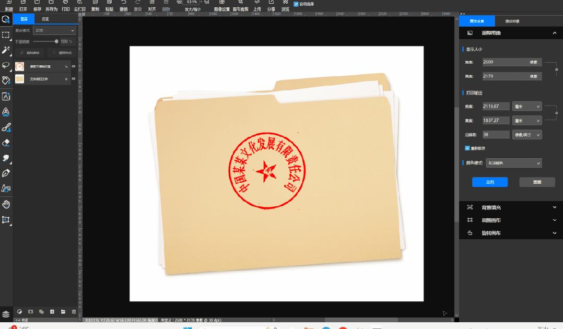Click the blue 应用 (Apply) button
The height and width of the screenshot is (329, 563).
point(490,182)
